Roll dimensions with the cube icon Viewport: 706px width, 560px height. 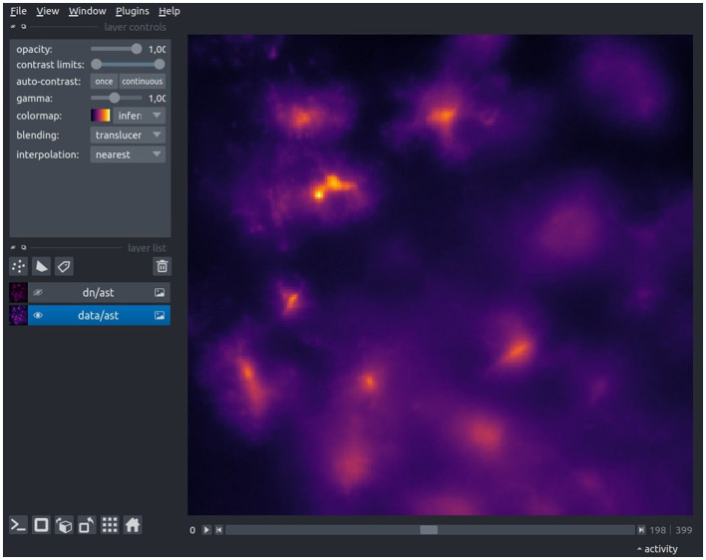coord(64,525)
